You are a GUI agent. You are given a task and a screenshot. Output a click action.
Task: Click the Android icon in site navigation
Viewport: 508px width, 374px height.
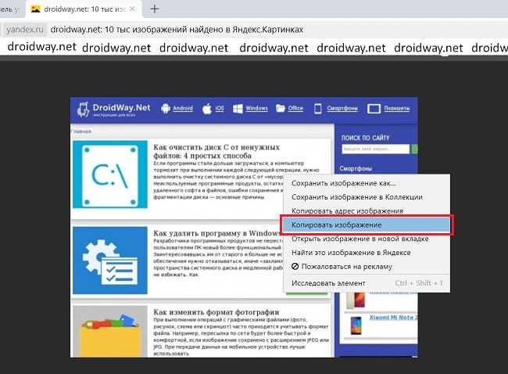click(x=166, y=109)
